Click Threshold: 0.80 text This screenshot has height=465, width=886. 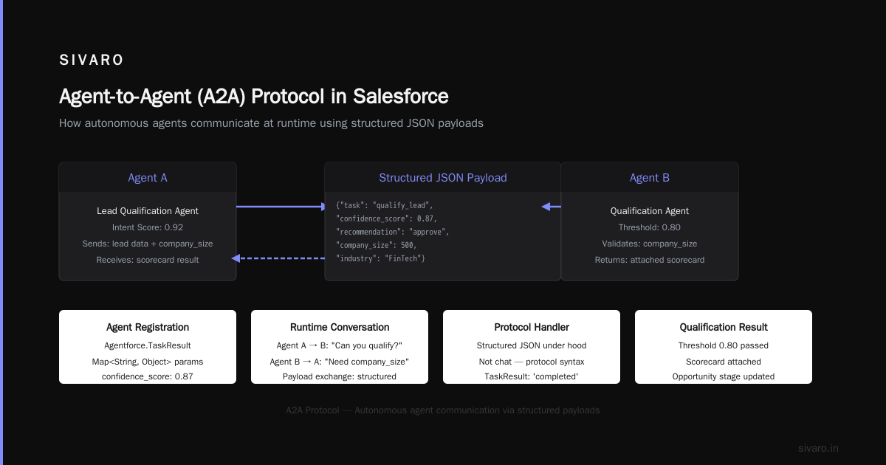pos(650,227)
